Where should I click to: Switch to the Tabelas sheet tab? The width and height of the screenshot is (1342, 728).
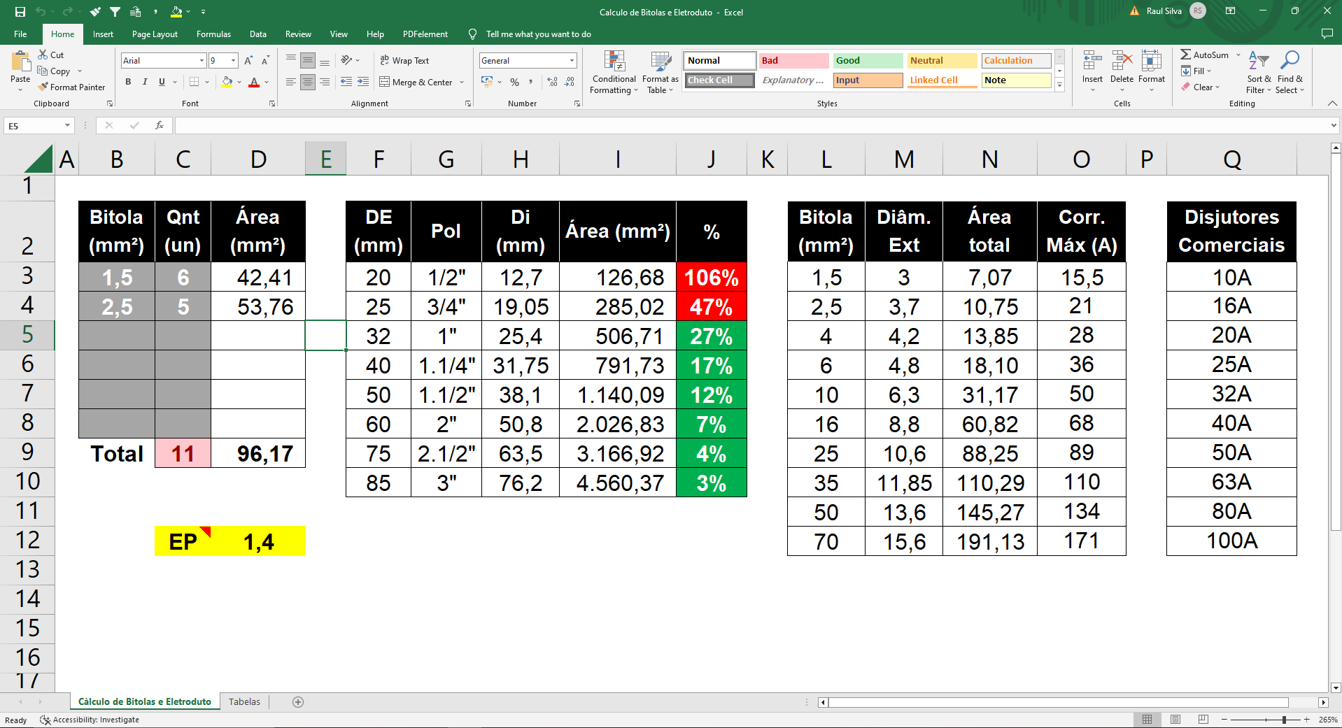coord(244,702)
